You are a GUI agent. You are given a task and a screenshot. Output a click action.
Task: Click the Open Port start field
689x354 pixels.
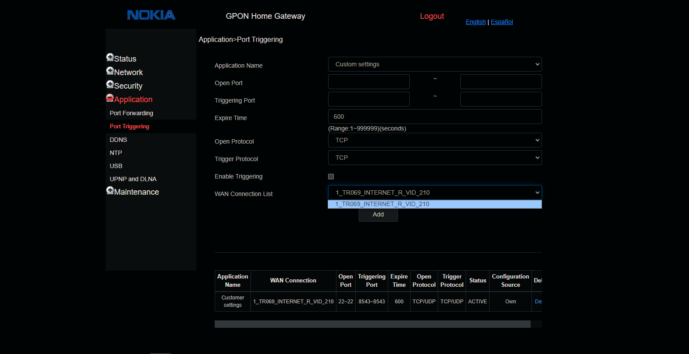pyautogui.click(x=369, y=82)
